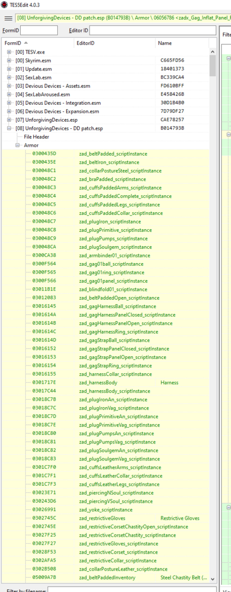Expand the [00] TESV.exe node
The width and height of the screenshot is (231, 592).
click(x=9, y=52)
